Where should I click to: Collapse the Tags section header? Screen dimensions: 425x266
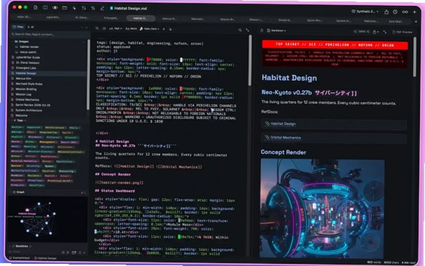click(19, 120)
